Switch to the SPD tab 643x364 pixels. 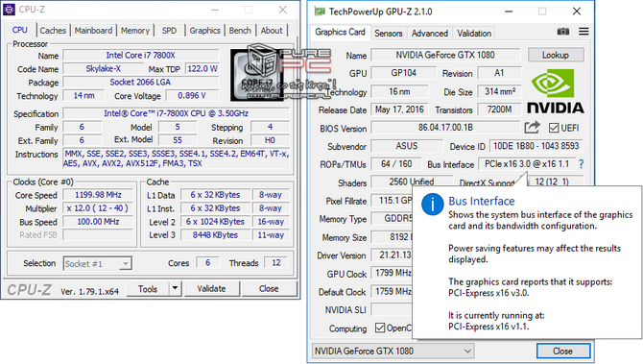pos(169,31)
